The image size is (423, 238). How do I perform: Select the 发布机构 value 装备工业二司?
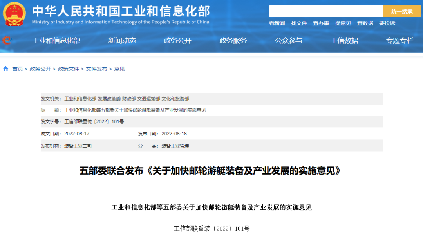coord(78,146)
